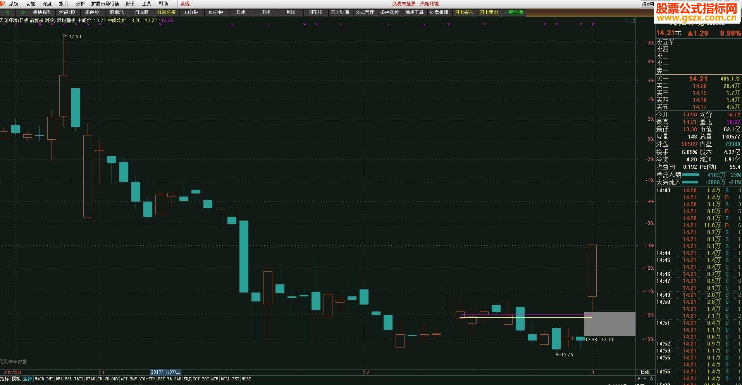Click the 交易未登录 link
The image size is (742, 385).
(x=404, y=4)
